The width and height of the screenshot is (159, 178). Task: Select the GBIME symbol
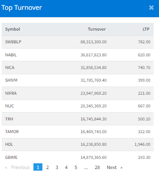11,157
